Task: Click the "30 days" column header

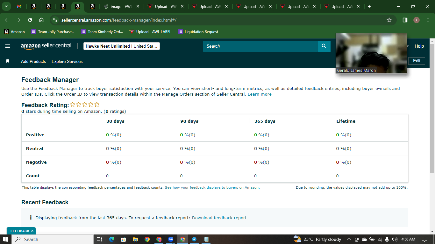Action: pyautogui.click(x=115, y=121)
